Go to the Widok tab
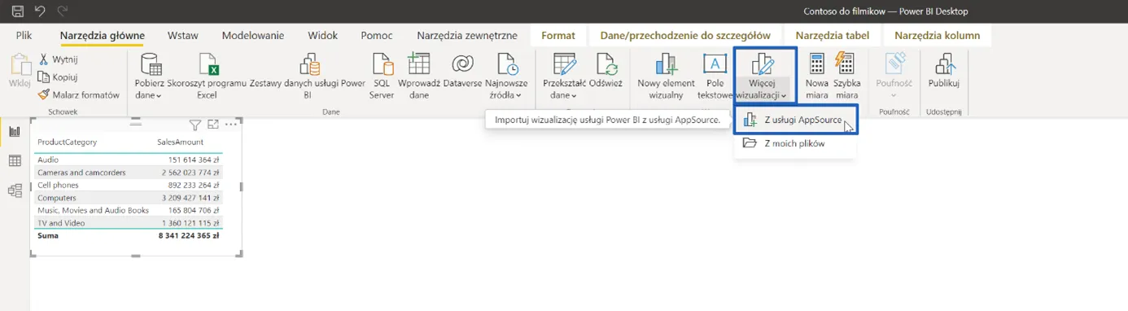Viewport: 1128px width, 311px height. click(323, 35)
